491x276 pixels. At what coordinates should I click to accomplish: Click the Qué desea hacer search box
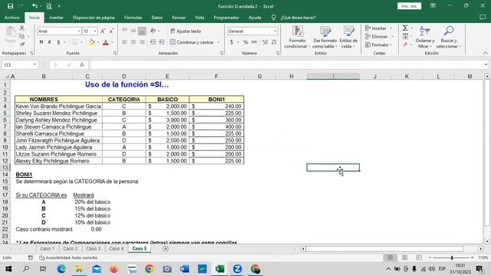click(298, 18)
